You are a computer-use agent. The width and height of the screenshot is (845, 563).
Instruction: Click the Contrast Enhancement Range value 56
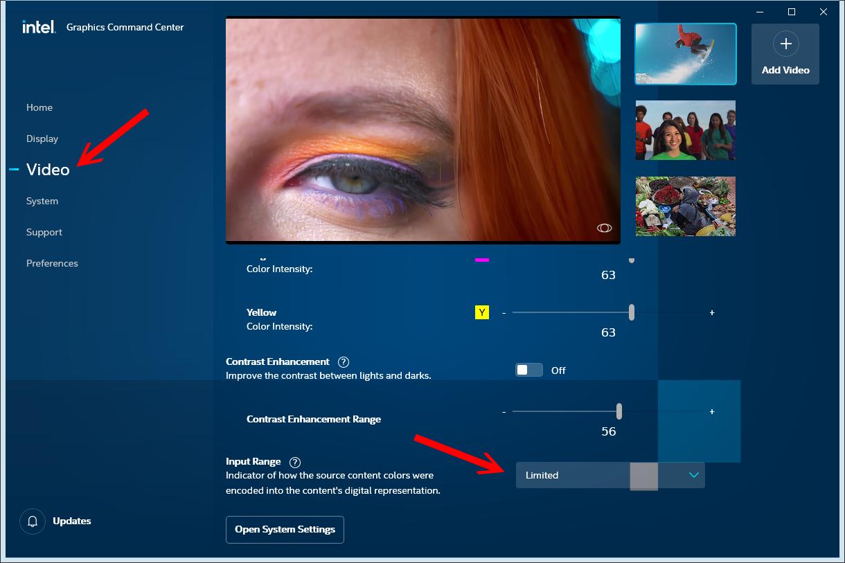(x=608, y=431)
